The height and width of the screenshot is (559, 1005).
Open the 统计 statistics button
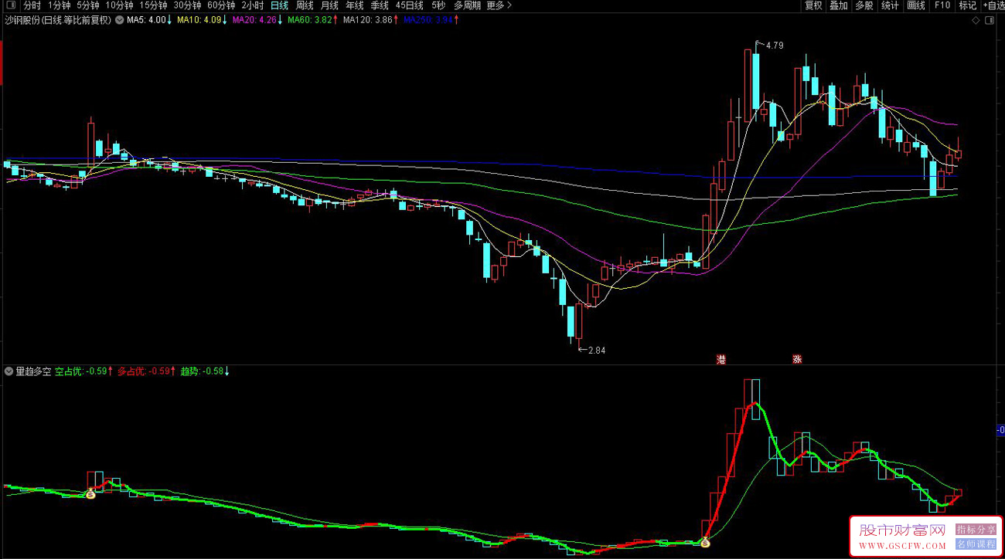point(890,5)
